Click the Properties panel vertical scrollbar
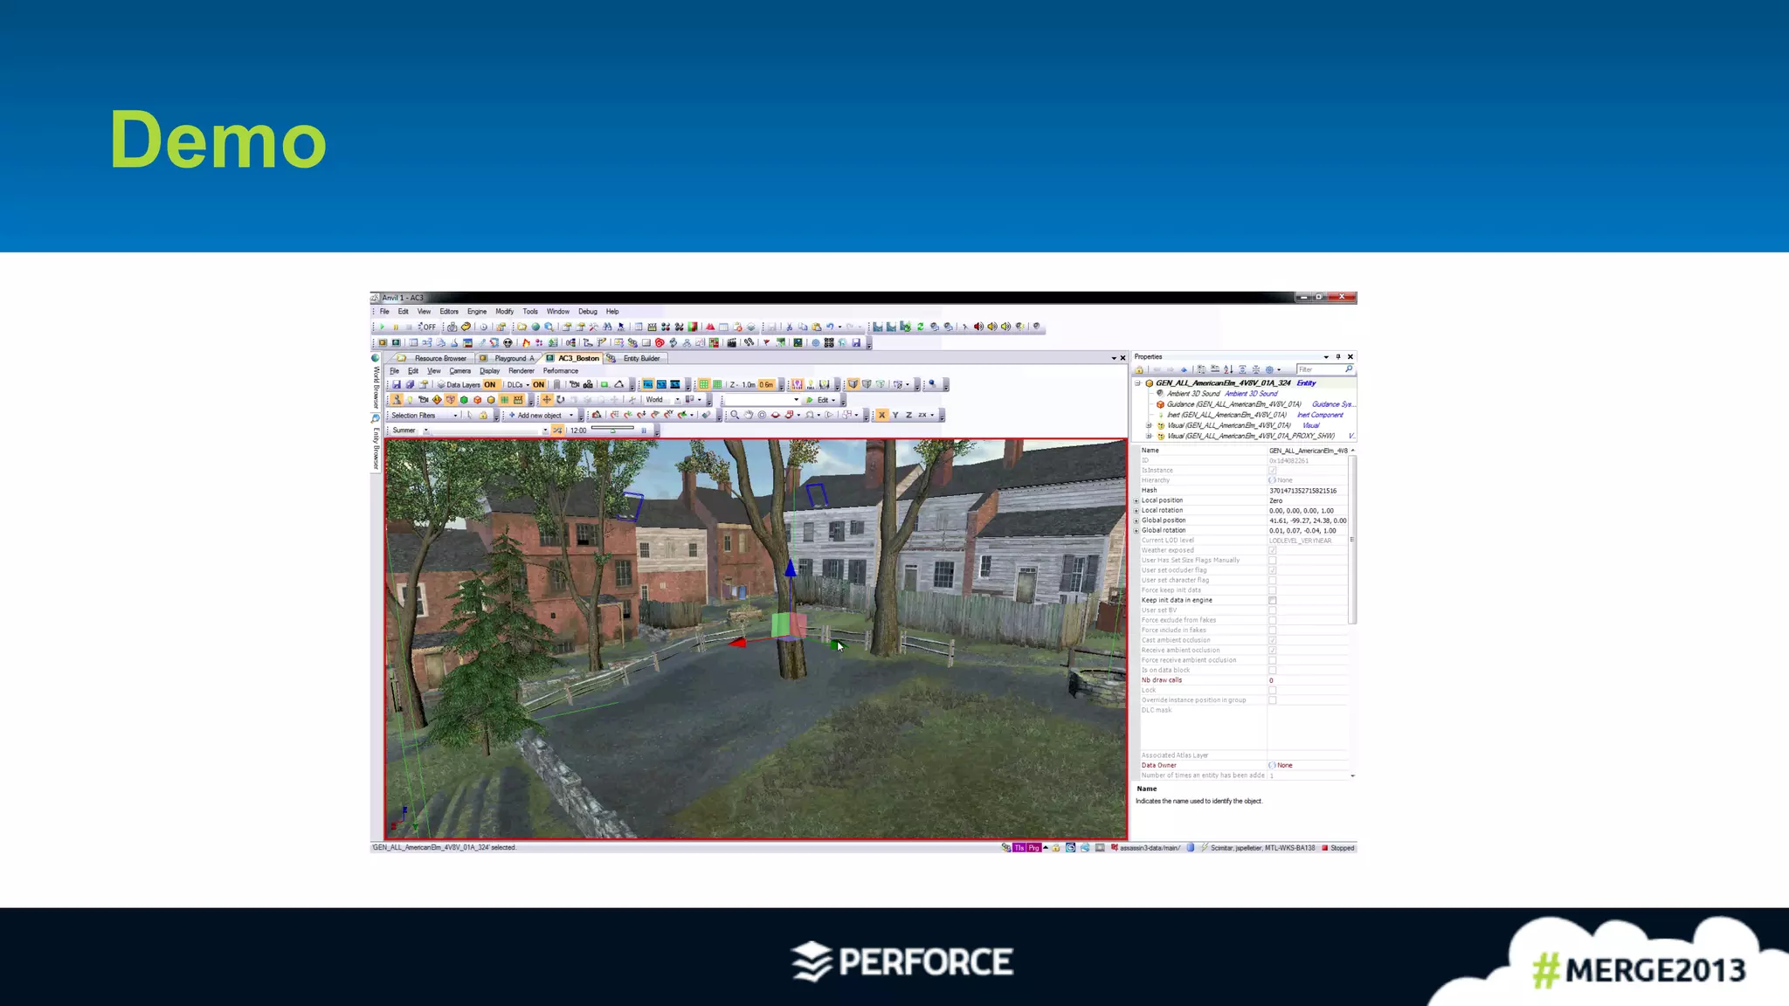Viewport: 1789px width, 1006px height. (x=1352, y=540)
